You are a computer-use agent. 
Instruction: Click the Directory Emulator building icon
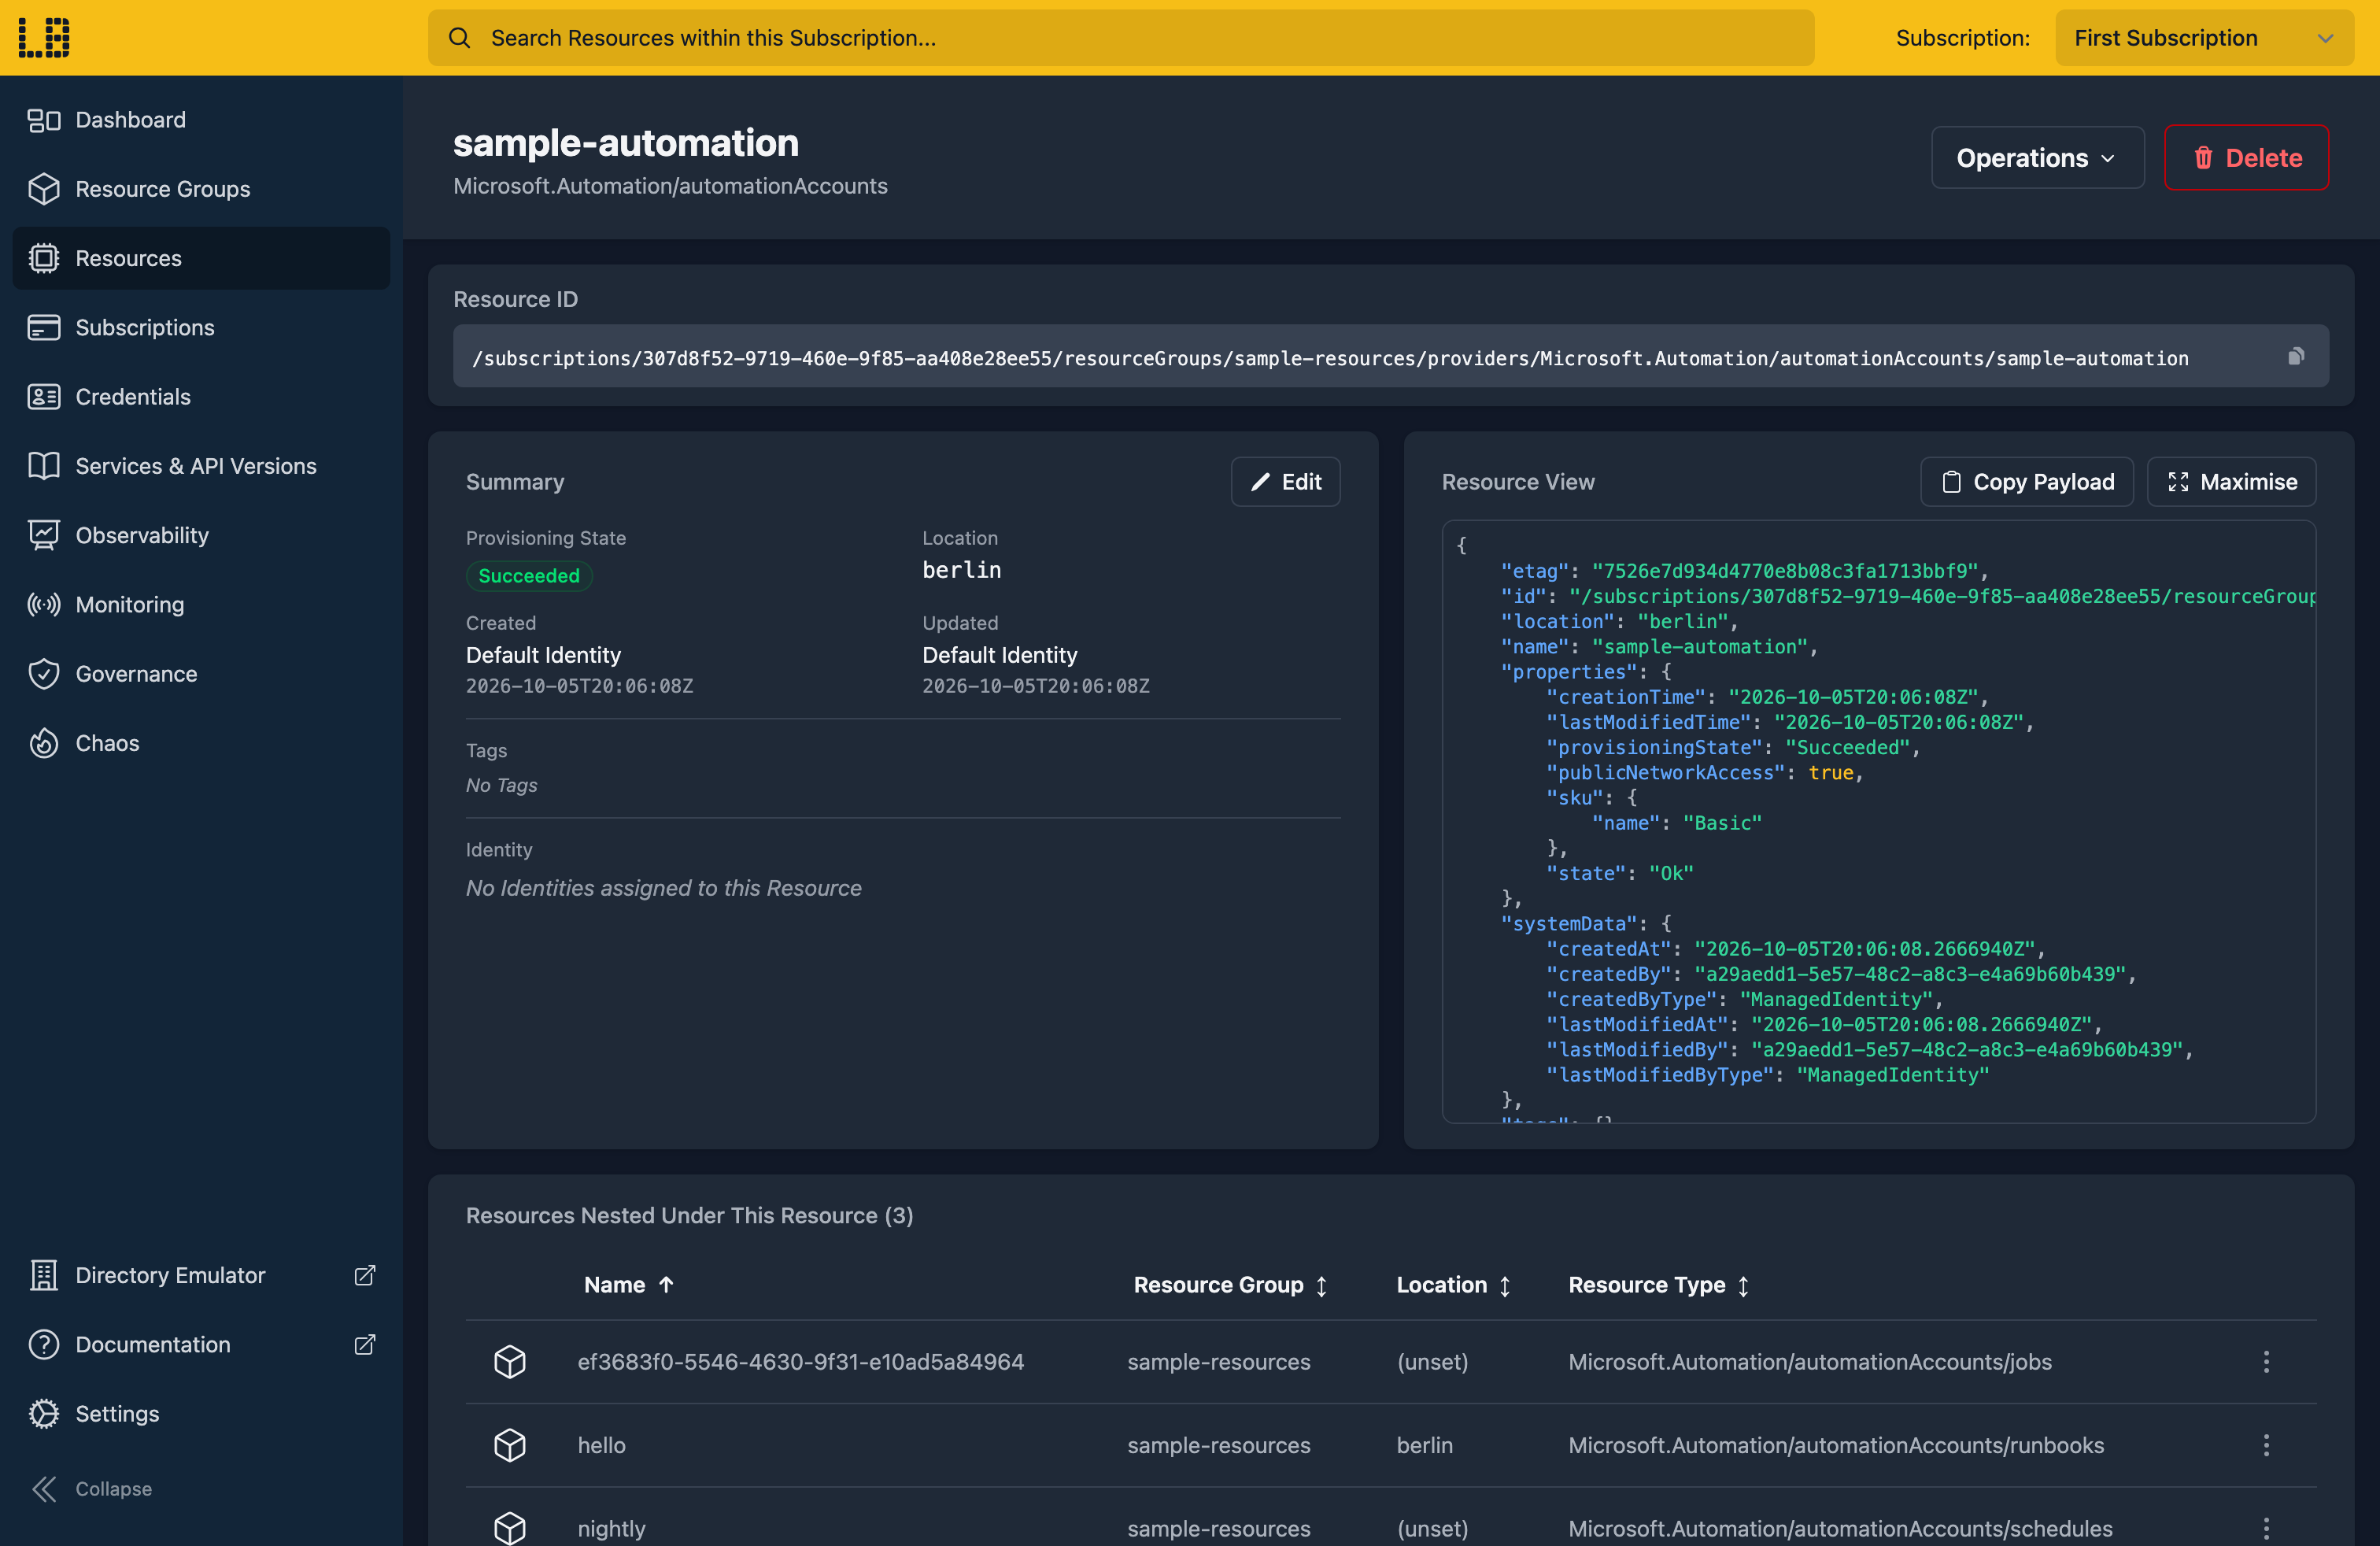point(44,1275)
